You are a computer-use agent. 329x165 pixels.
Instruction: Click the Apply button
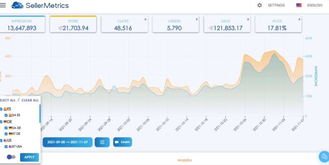(x=29, y=157)
